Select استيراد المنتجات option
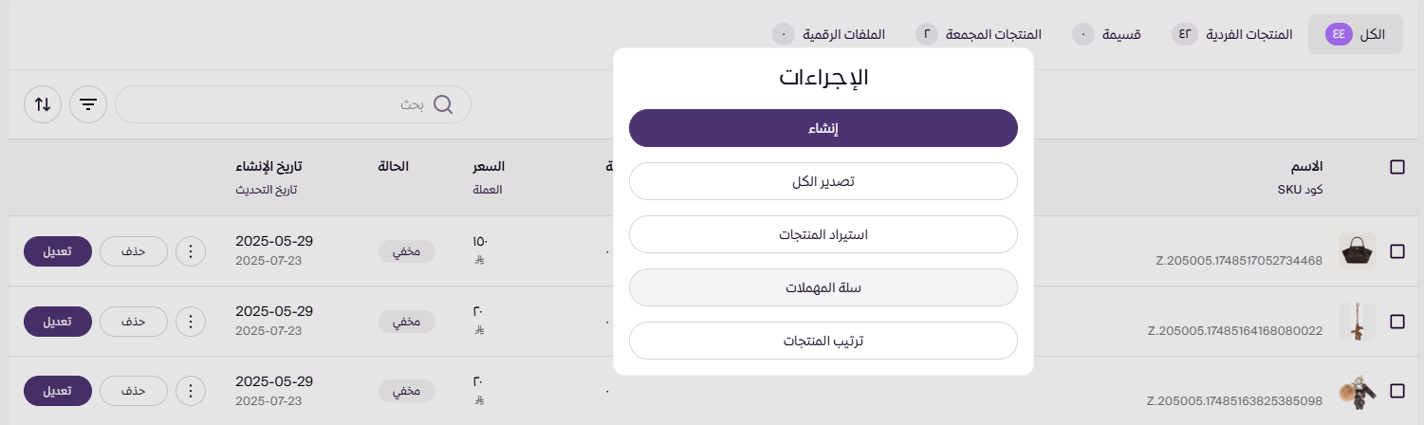The image size is (1424, 425). 823,234
